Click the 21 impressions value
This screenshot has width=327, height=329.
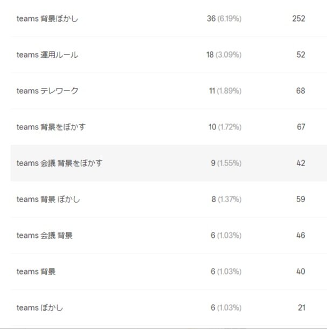point(302,308)
